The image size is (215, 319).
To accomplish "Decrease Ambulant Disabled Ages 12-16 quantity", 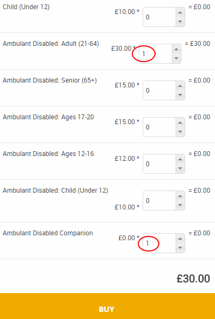I will (180, 168).
